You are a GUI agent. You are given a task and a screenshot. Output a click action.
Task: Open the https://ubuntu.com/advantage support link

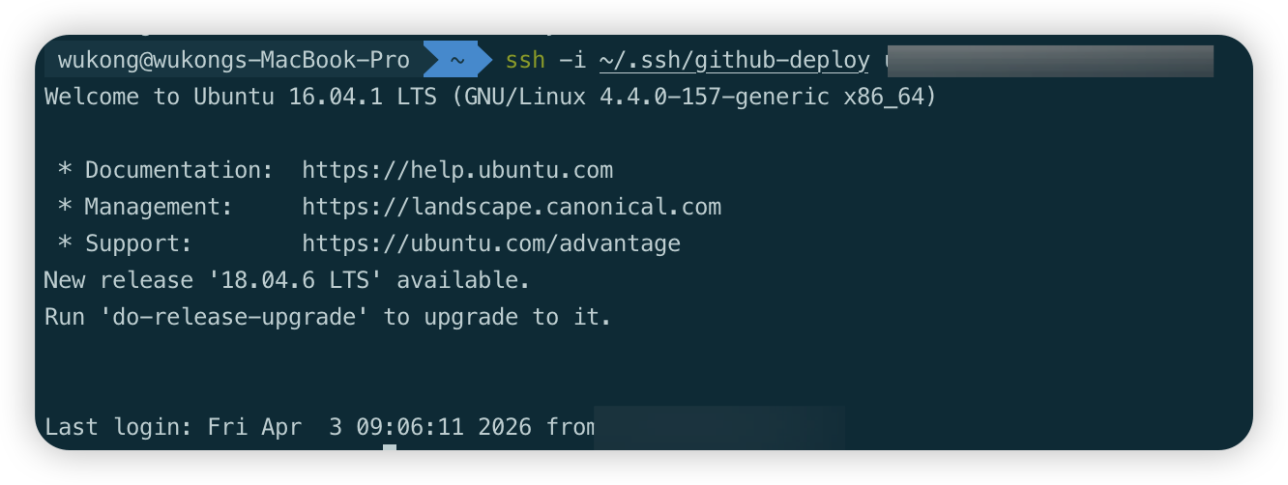tap(491, 243)
